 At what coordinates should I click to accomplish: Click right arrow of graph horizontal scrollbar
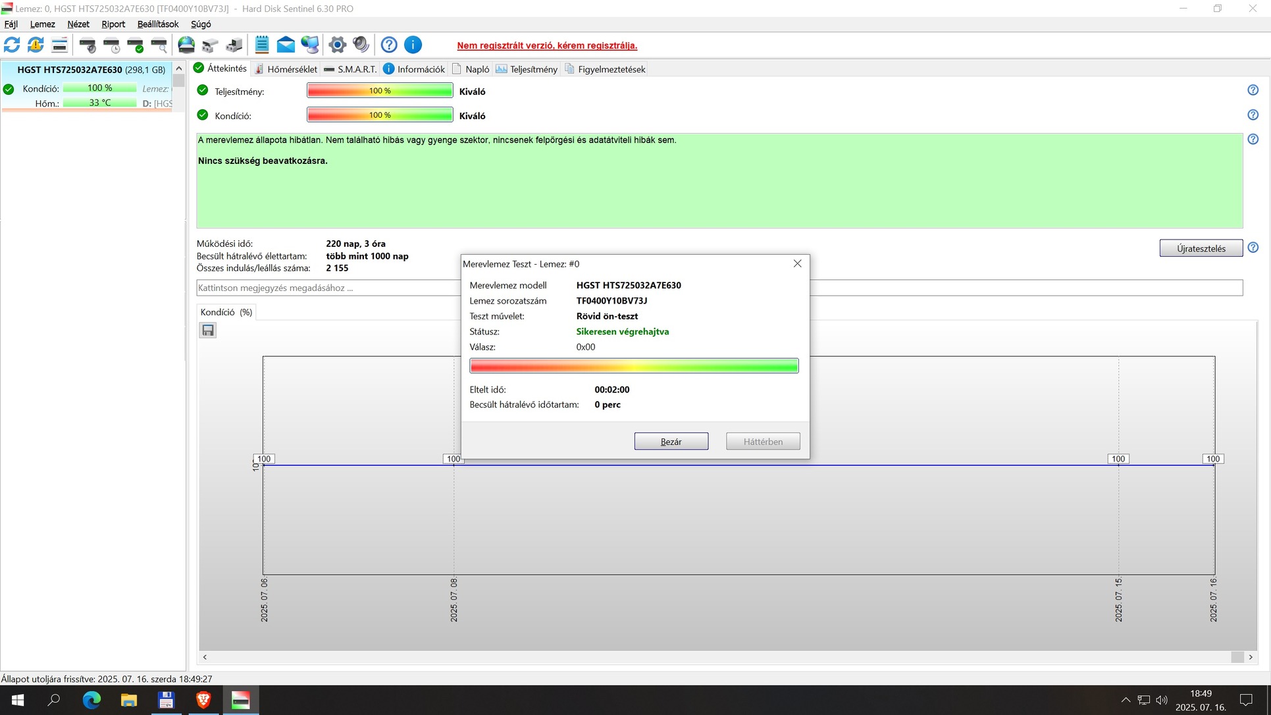pyautogui.click(x=1251, y=657)
